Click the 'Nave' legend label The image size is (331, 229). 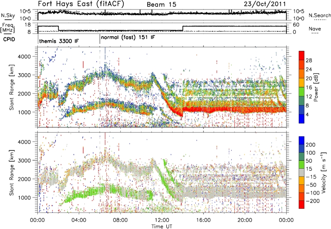(x=315, y=29)
